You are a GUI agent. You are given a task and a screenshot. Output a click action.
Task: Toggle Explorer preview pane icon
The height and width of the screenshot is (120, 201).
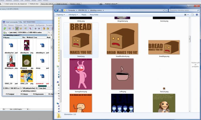(x=192, y=15)
